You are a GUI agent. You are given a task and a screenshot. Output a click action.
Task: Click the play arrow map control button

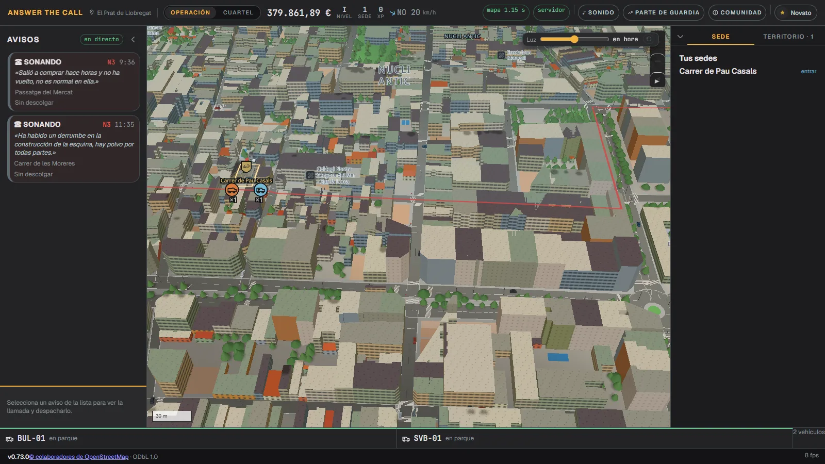(x=657, y=81)
